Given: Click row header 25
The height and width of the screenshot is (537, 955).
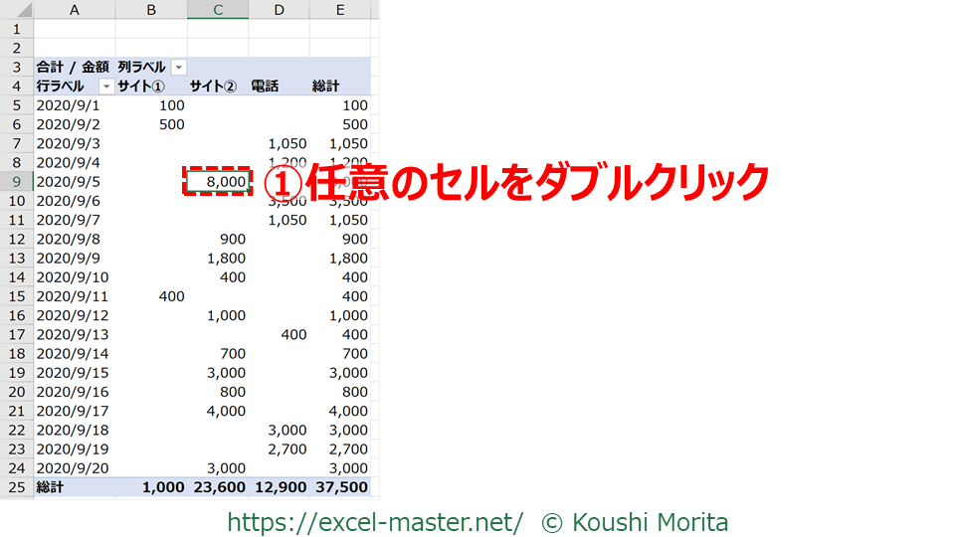Looking at the screenshot, I should click(16, 487).
